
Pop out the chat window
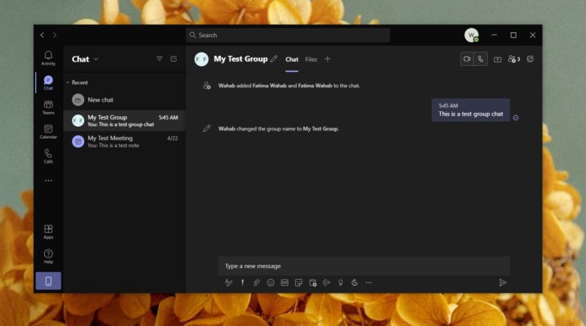click(x=530, y=59)
